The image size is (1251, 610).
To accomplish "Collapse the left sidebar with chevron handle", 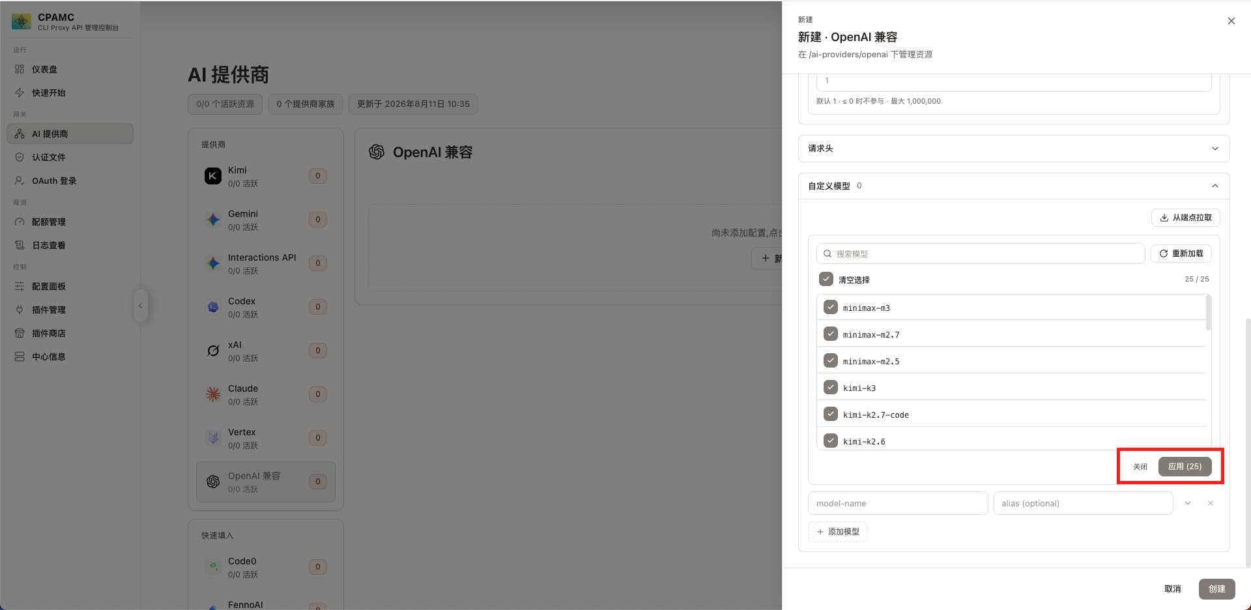I will point(140,306).
